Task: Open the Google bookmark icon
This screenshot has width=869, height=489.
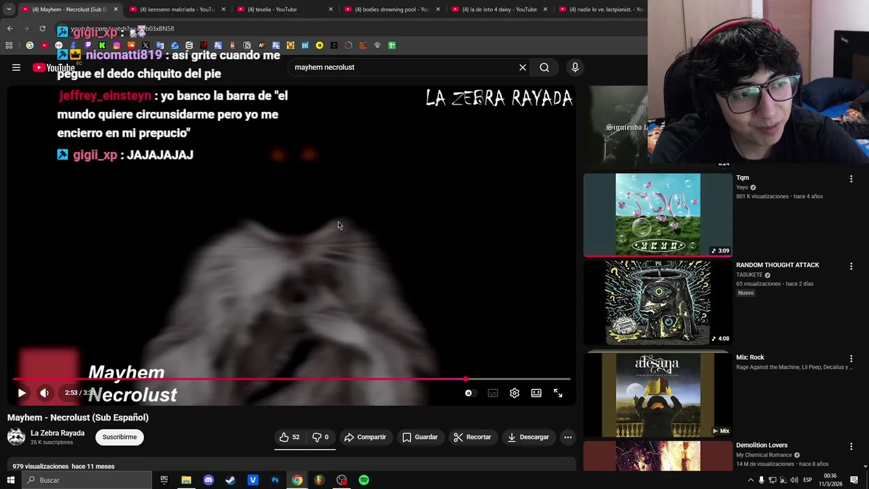Action: [30, 46]
